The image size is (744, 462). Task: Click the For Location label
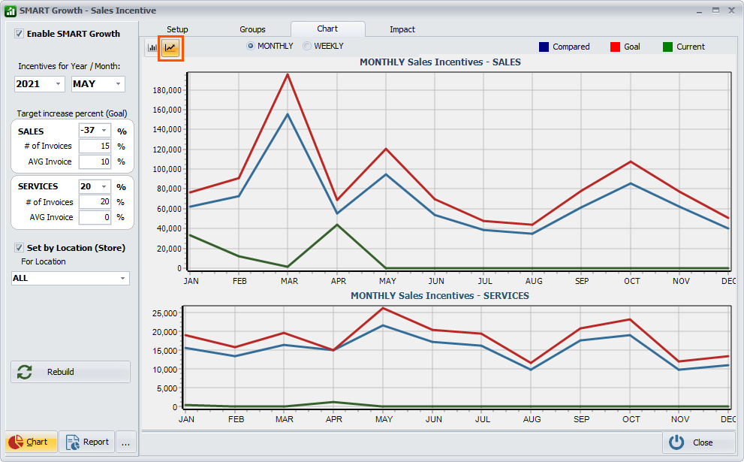tap(44, 261)
